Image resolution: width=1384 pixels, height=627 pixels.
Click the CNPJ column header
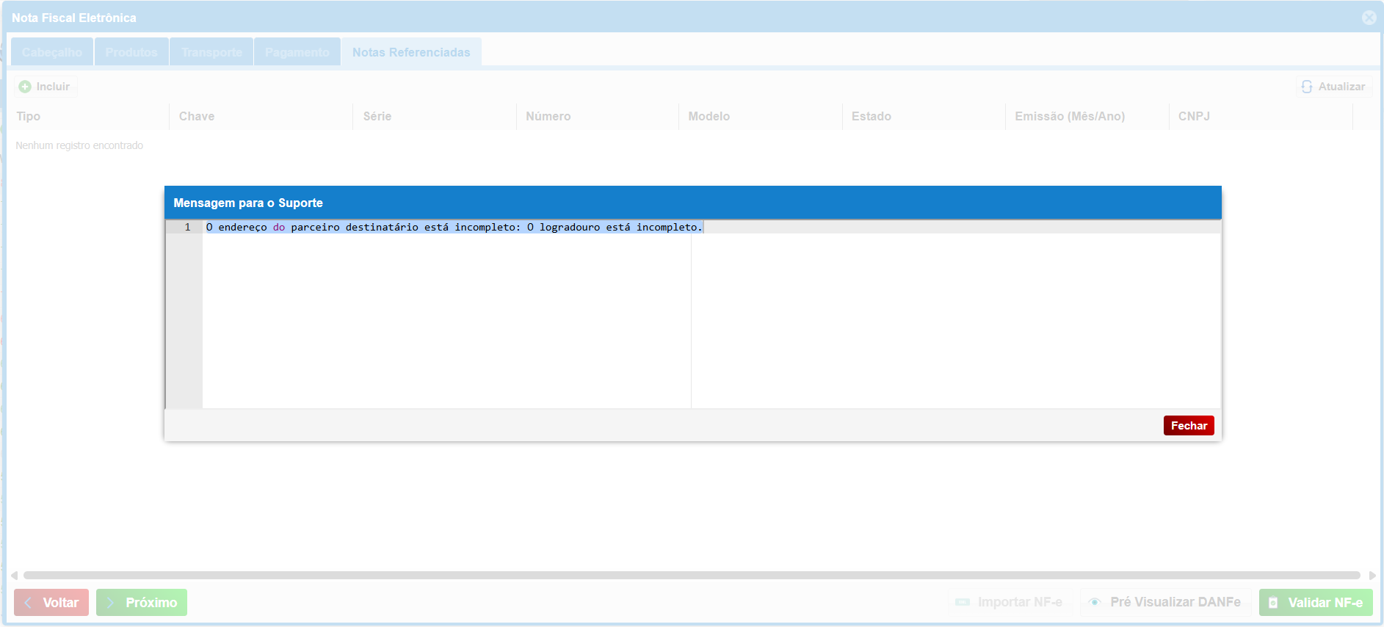1194,116
